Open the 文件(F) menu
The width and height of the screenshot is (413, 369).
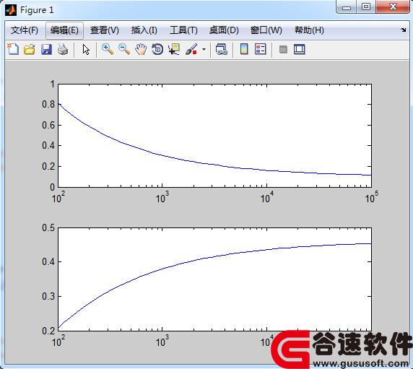(25, 30)
